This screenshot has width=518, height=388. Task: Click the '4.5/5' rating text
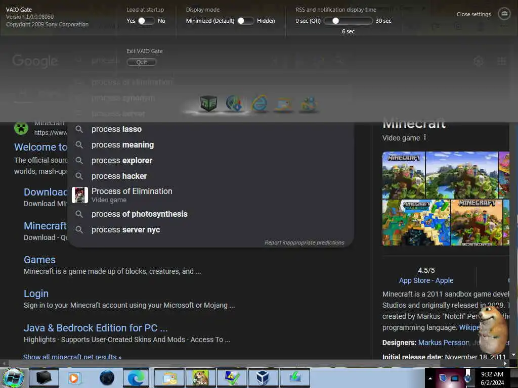(426, 270)
